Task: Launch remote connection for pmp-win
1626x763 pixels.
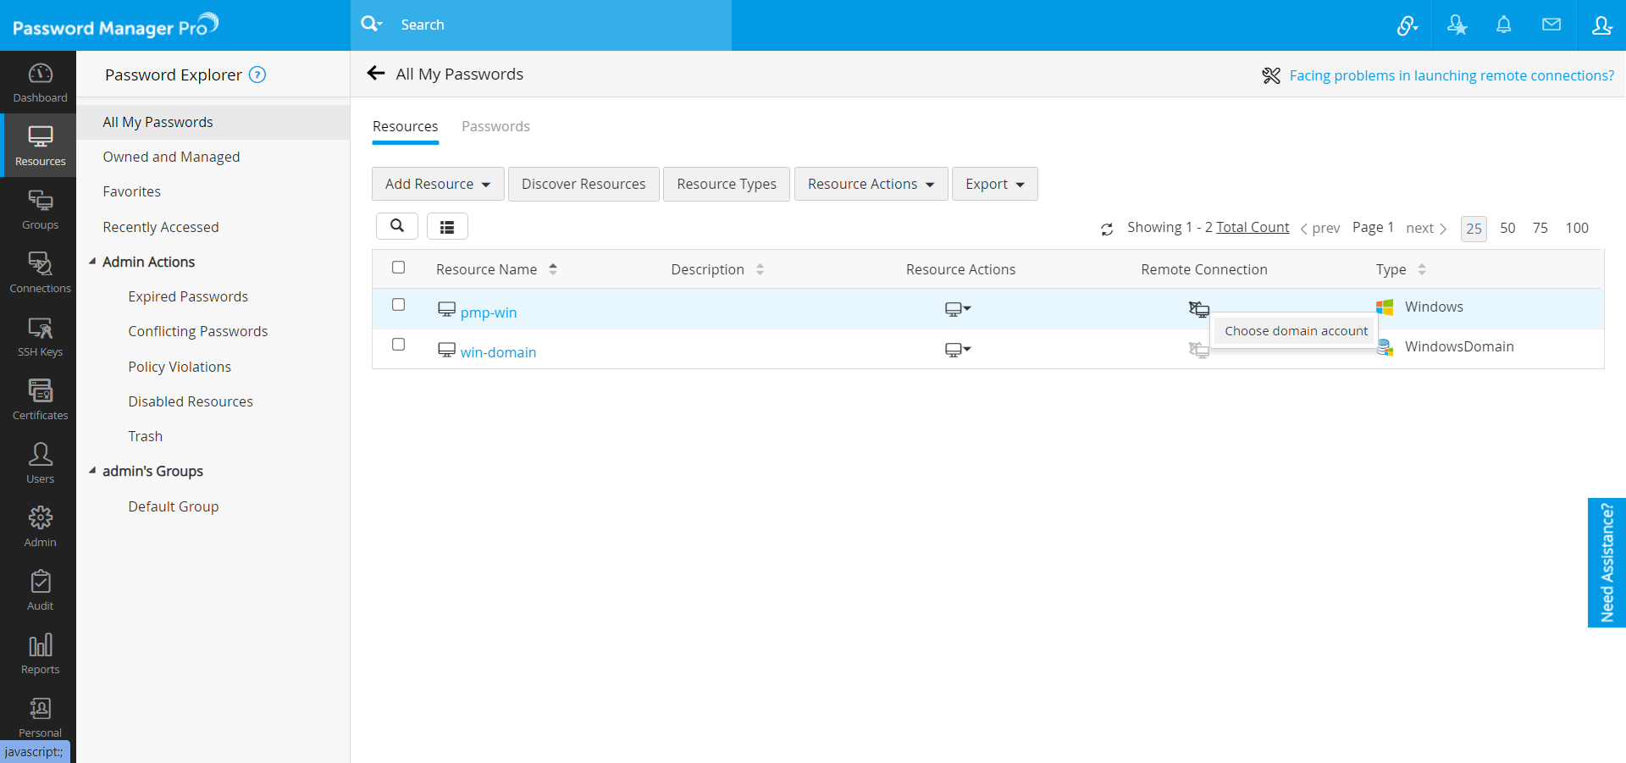Action: click(1198, 309)
